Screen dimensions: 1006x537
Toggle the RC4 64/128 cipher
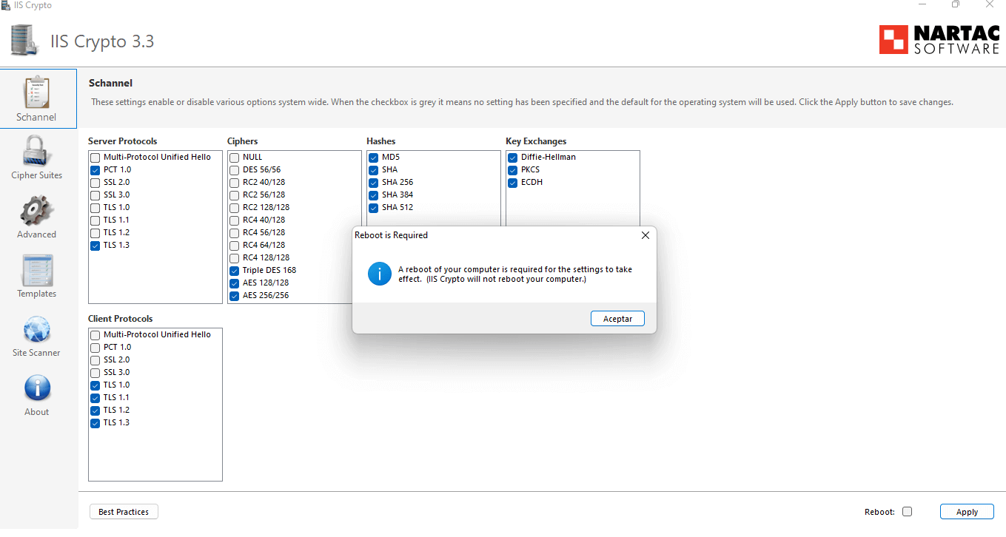234,246
